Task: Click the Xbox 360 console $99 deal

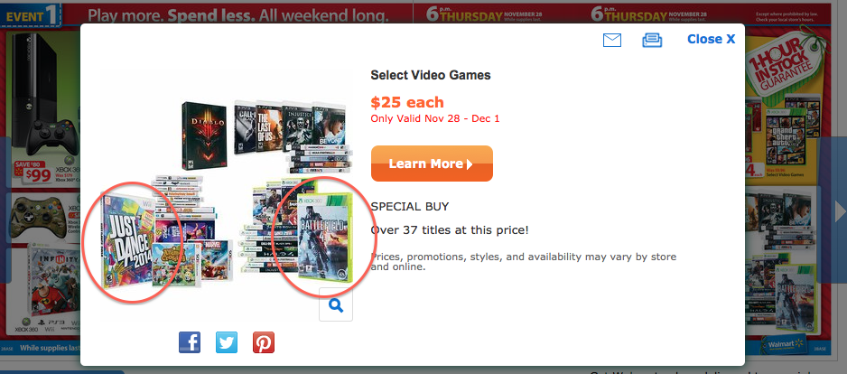Action: click(x=41, y=108)
